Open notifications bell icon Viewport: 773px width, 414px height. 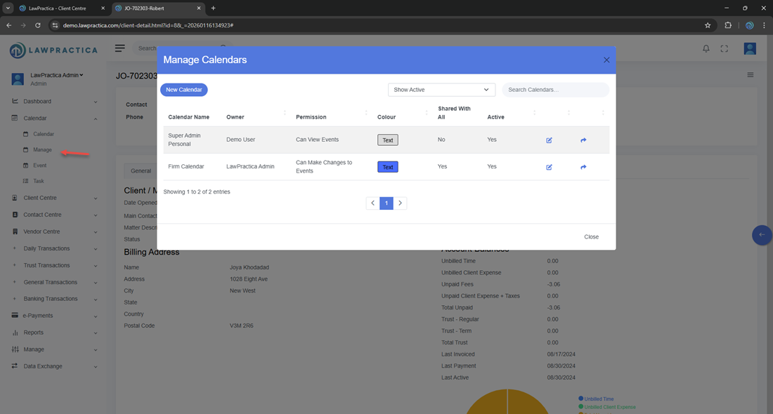pos(706,48)
